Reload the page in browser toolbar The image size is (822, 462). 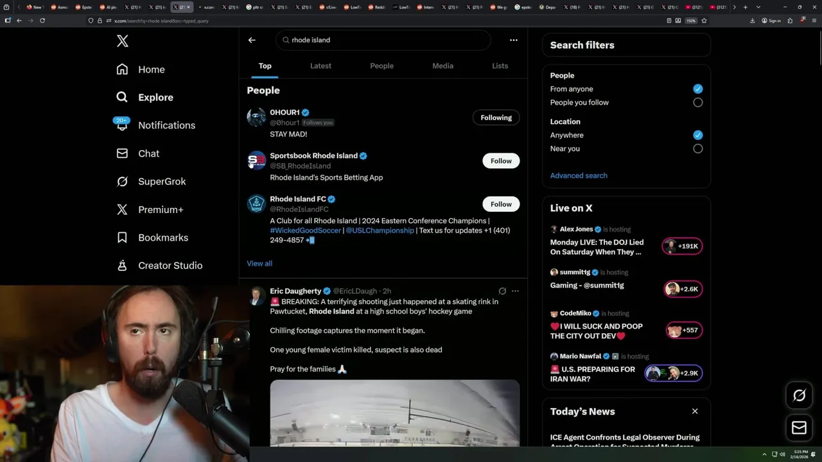coord(42,21)
